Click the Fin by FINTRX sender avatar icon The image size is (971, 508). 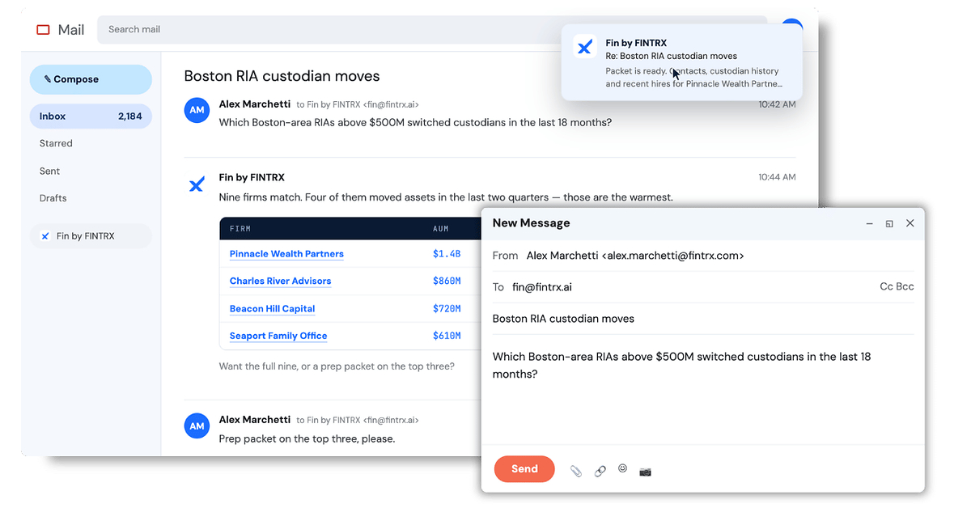197,184
